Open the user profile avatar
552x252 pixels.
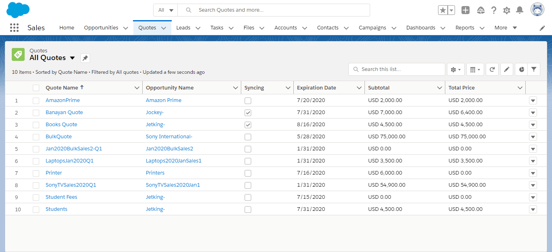537,10
